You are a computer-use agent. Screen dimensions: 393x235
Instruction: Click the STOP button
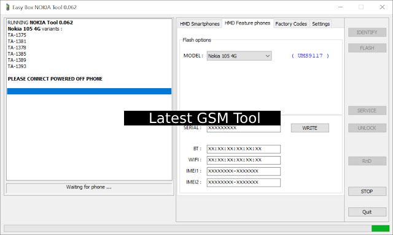click(367, 192)
